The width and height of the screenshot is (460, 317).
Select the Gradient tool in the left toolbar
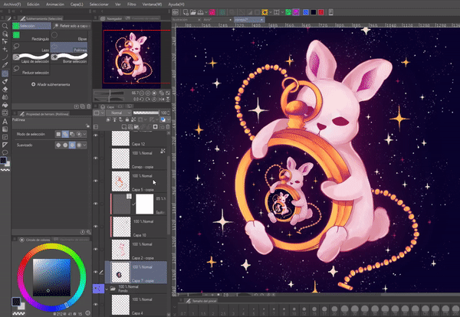[5, 129]
